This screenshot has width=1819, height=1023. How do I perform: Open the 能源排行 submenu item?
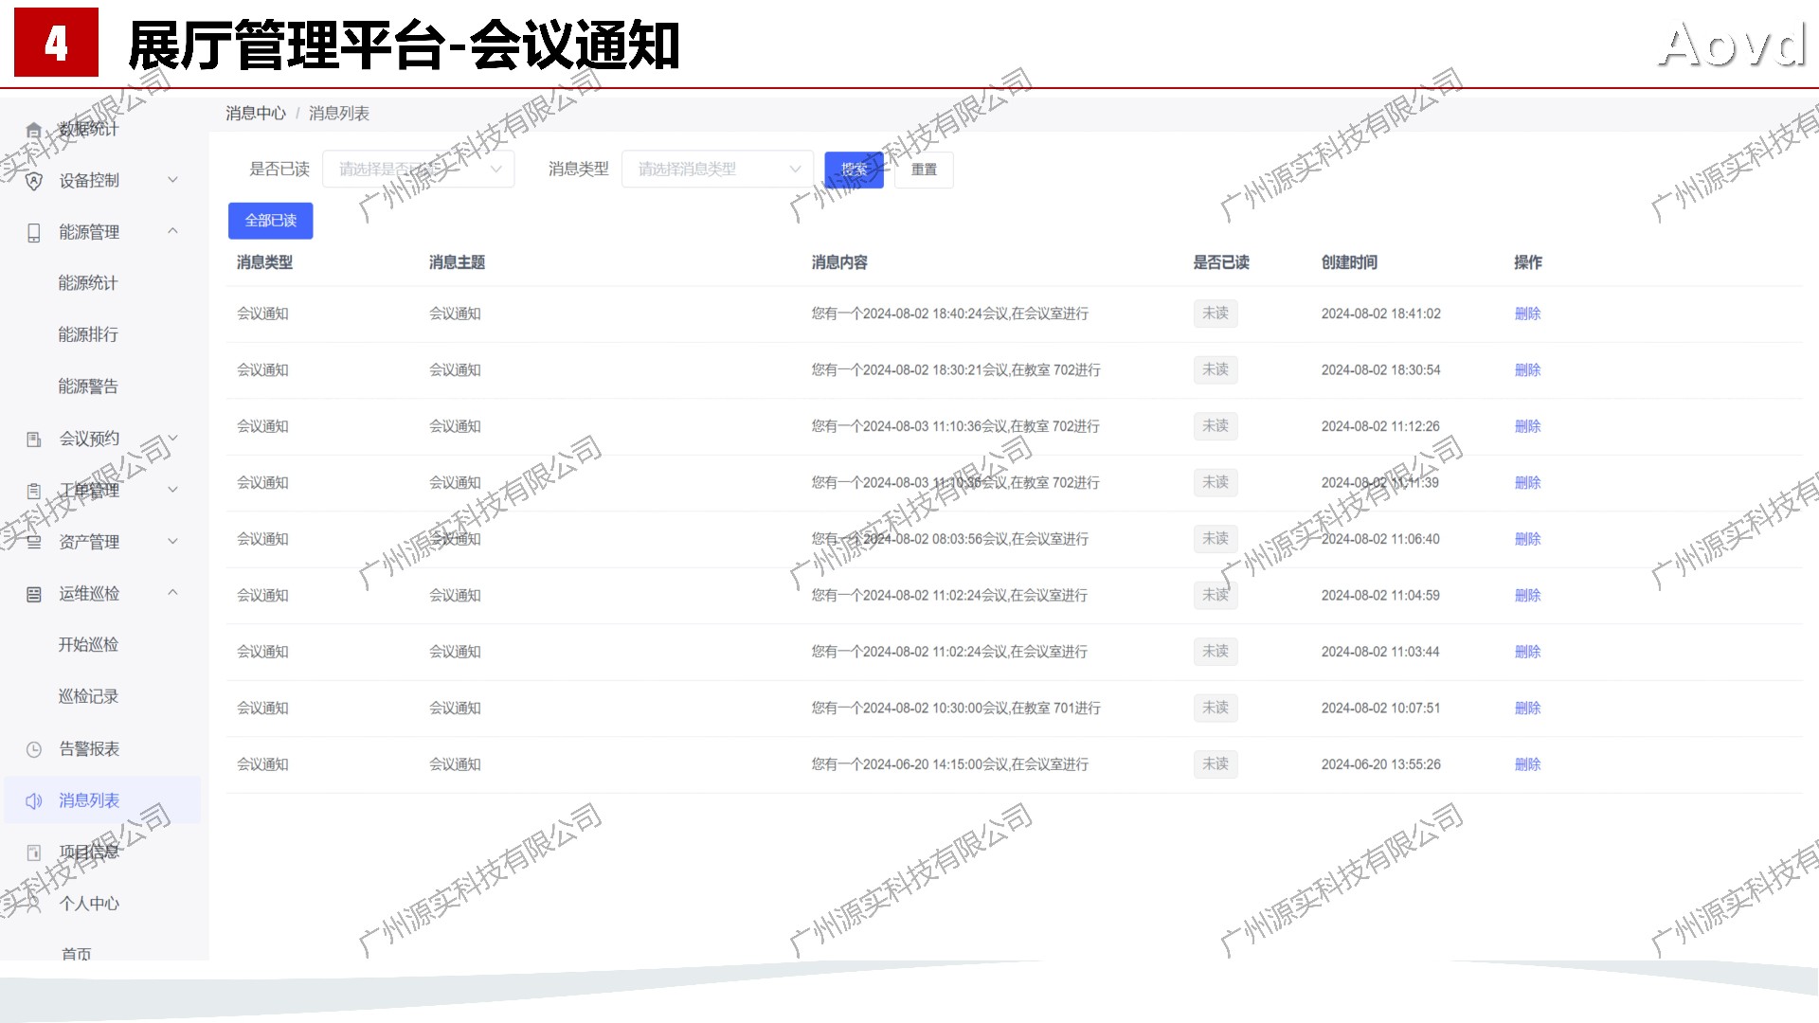coord(88,334)
